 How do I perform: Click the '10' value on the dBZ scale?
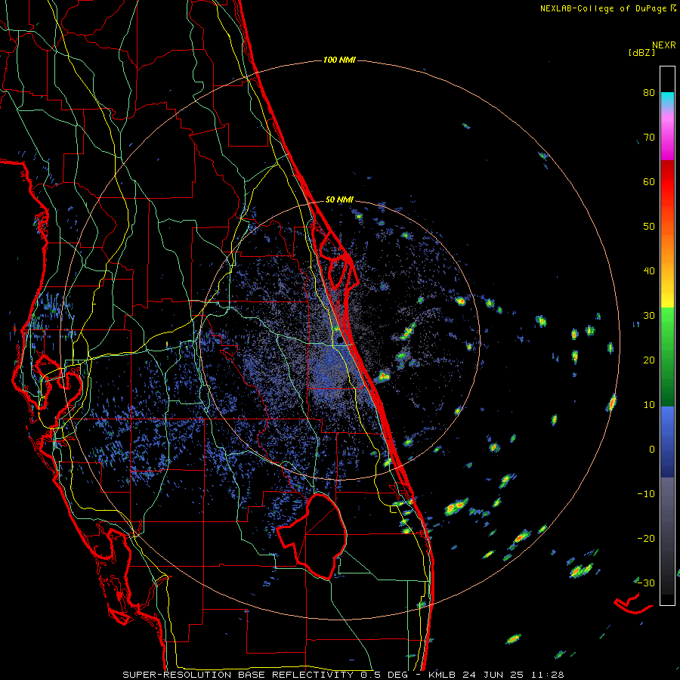click(649, 405)
